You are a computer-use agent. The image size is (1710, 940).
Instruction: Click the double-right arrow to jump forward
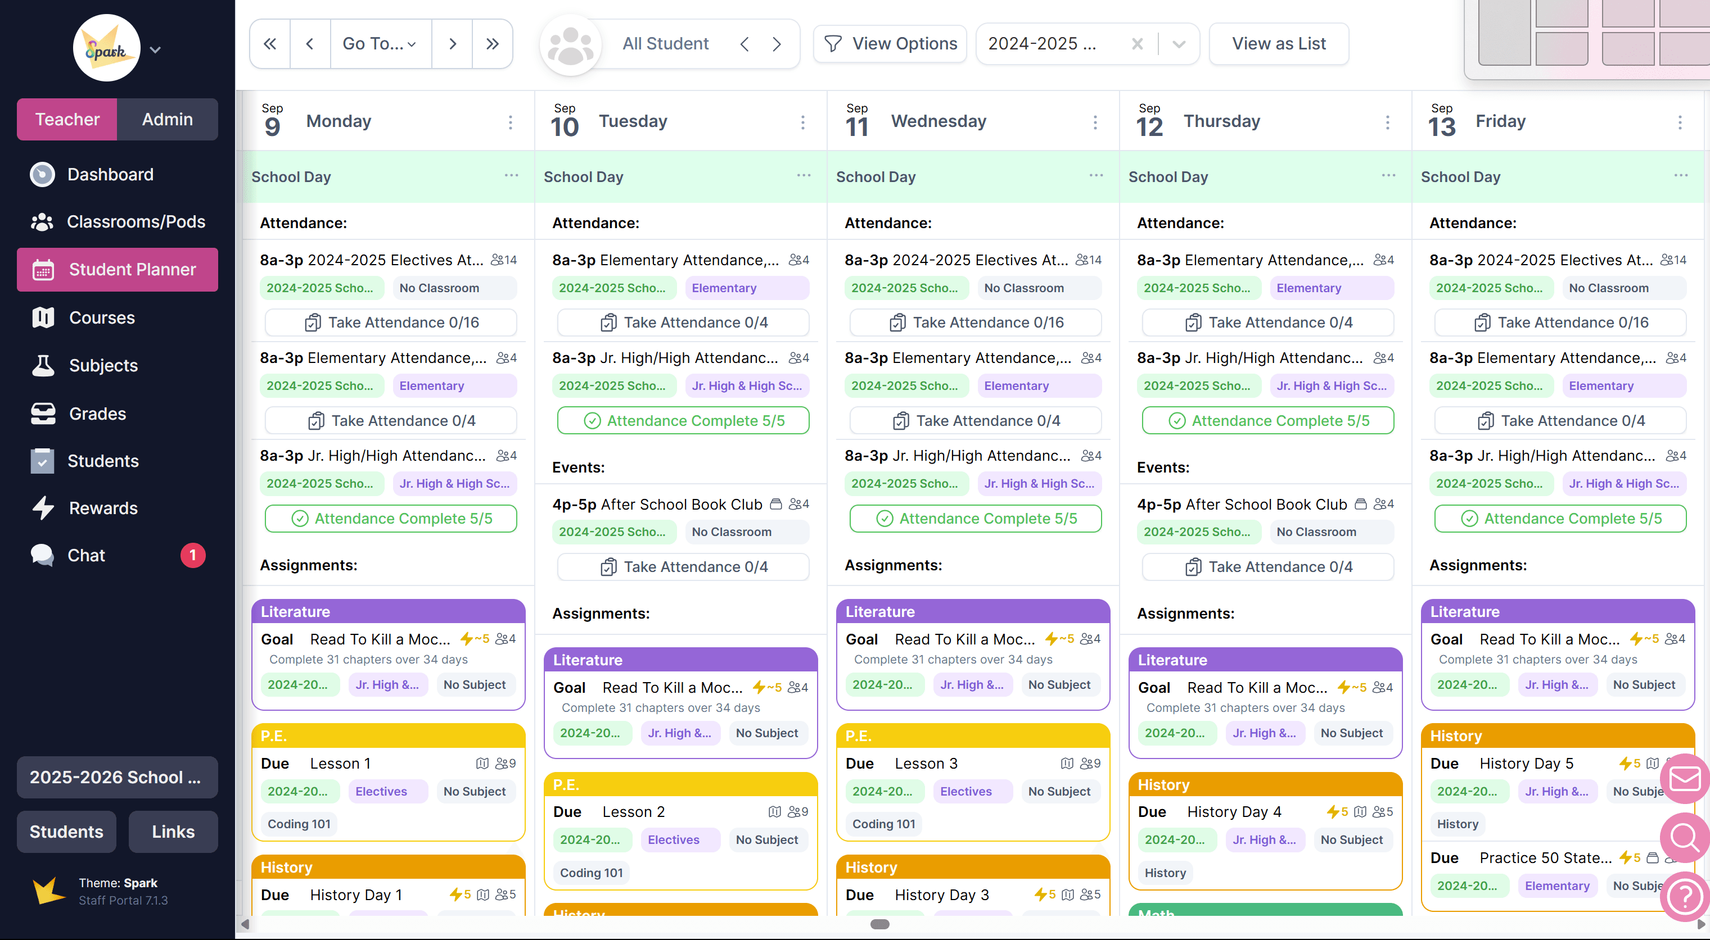pos(492,44)
